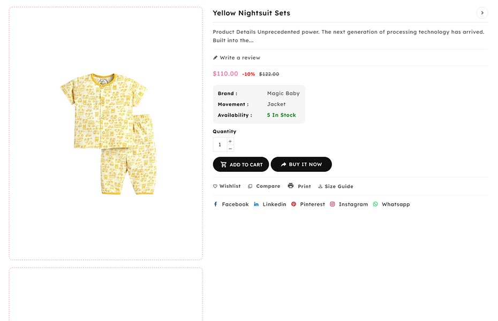The image size is (498, 321).
Task: Share via the Whatsapp icon
Action: [x=375, y=204]
